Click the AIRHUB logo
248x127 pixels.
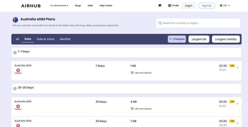click(31, 6)
